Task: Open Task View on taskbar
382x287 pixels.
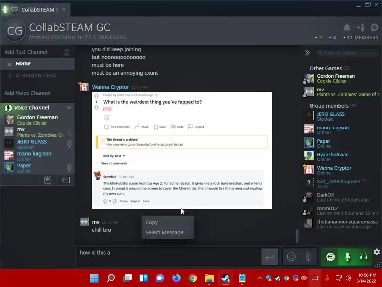Action: point(127,278)
